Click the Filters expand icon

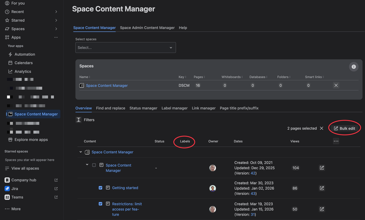(79, 120)
